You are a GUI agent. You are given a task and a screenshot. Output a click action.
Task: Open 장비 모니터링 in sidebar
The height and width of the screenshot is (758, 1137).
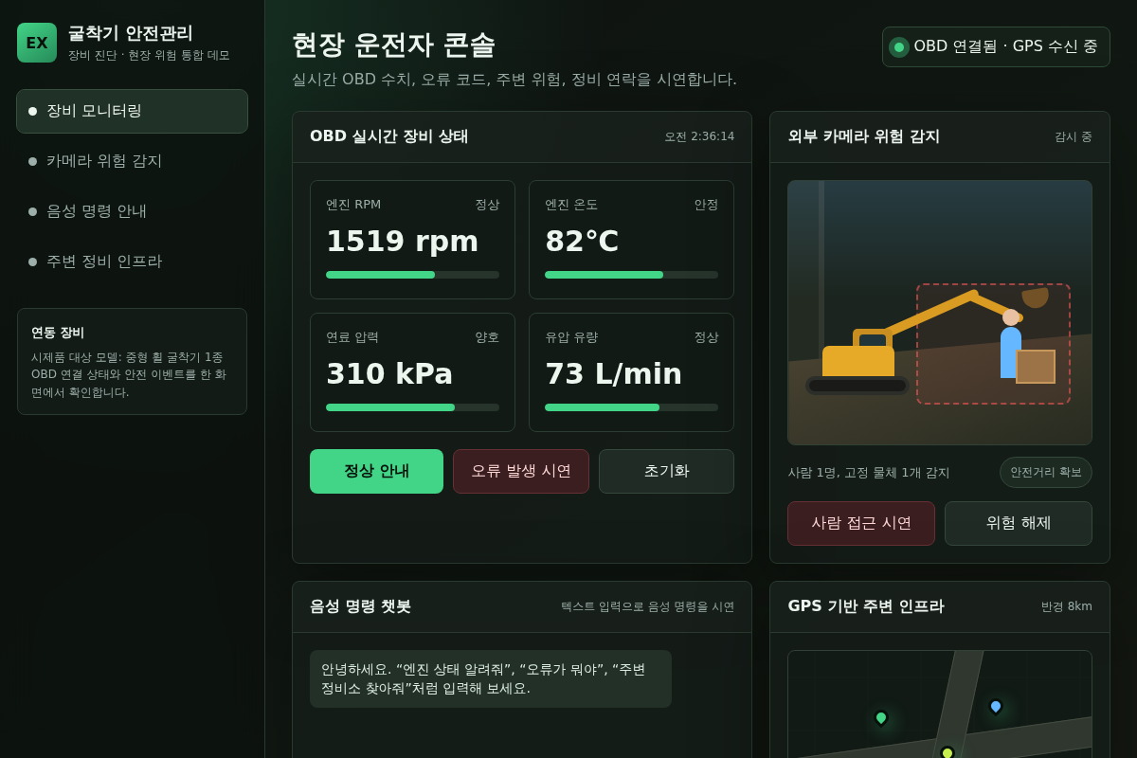pos(132,111)
